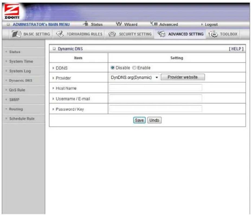
Task: Open the Toolbox tab
Action: pos(223,34)
